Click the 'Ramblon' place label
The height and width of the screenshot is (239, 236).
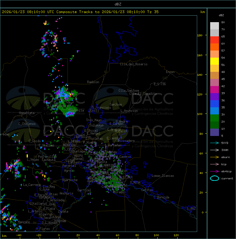click(93, 82)
